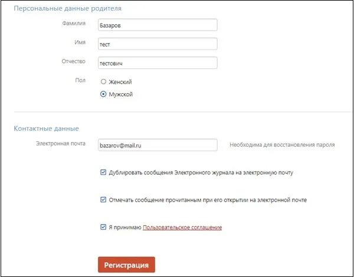The width and height of the screenshot is (354, 277).
Task: Select the Женский radio button
Action: [x=103, y=82]
